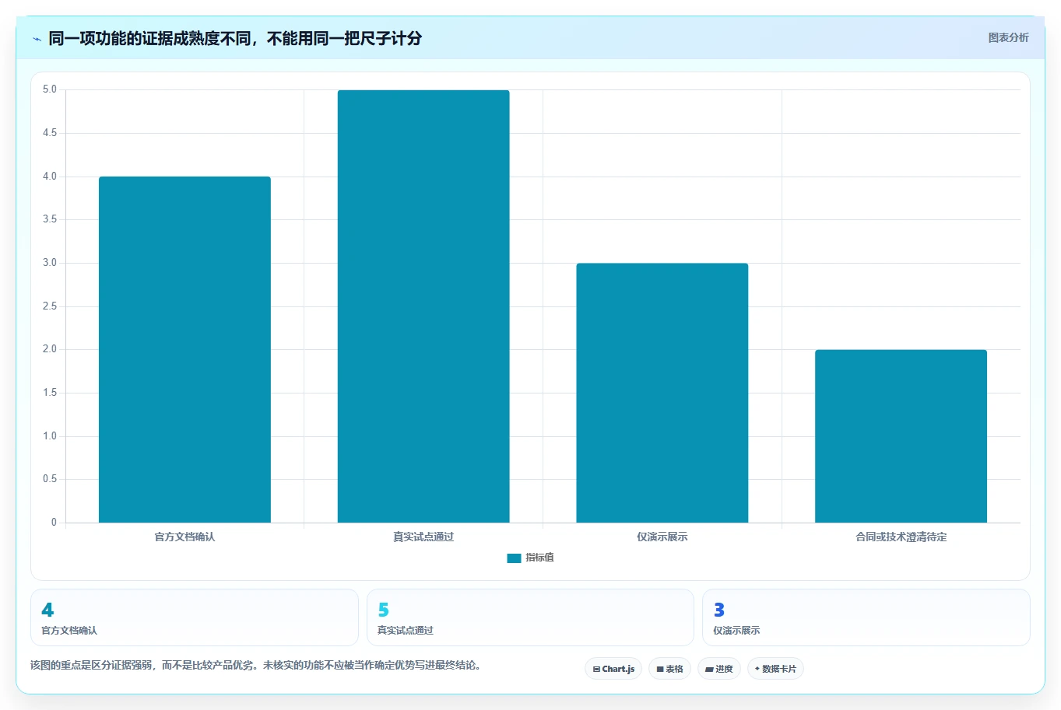Viewport: 1061px width, 710px height.
Task: Click the 表格 tag chip
Action: 669,669
